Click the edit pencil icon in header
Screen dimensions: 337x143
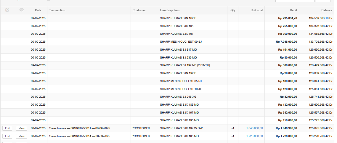(7, 10)
